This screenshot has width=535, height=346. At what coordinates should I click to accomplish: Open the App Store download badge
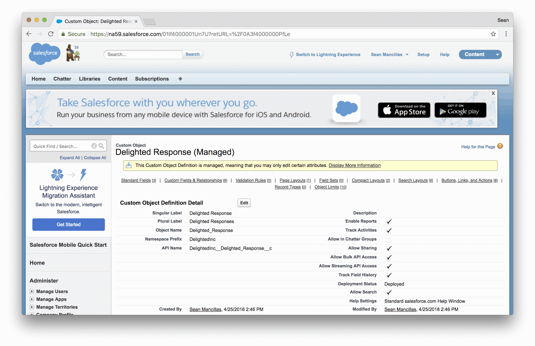[404, 110]
